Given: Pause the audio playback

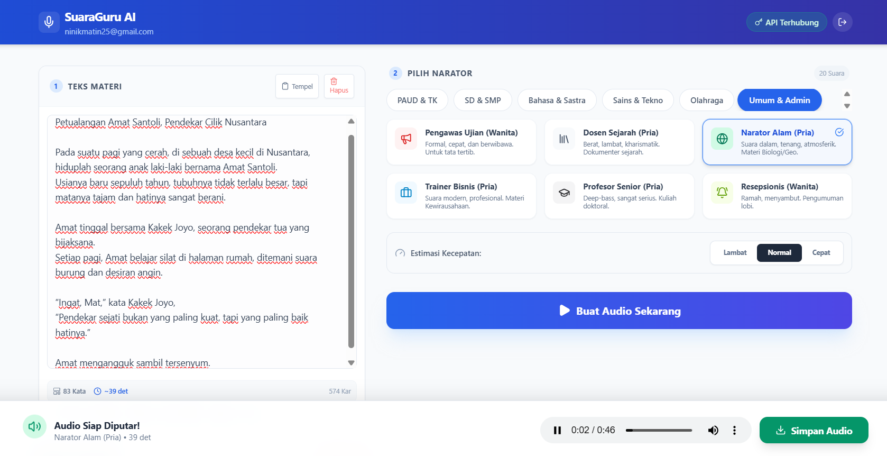Looking at the screenshot, I should (x=557, y=430).
